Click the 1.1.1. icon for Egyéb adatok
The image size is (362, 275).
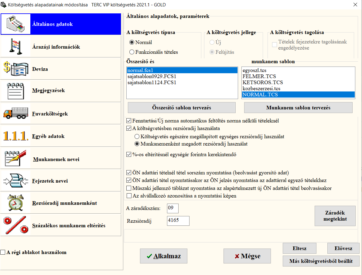(x=15, y=136)
